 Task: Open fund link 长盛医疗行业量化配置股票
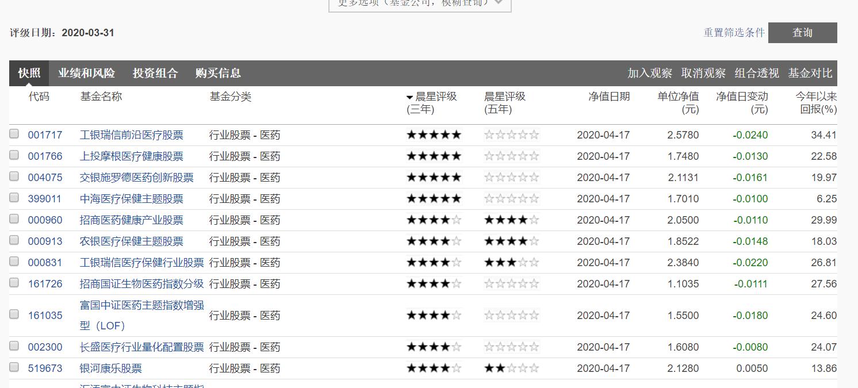pyautogui.click(x=142, y=347)
